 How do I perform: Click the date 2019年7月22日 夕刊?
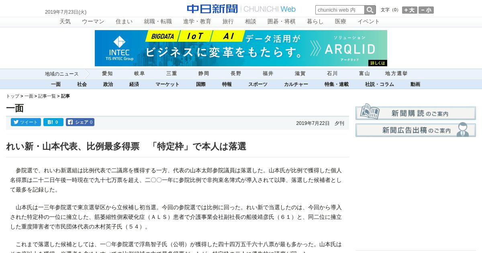(320, 123)
